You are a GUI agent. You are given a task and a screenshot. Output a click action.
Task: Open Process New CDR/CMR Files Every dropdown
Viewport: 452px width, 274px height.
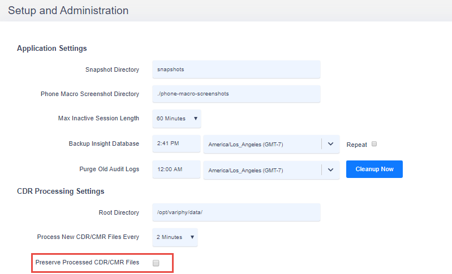(x=175, y=237)
